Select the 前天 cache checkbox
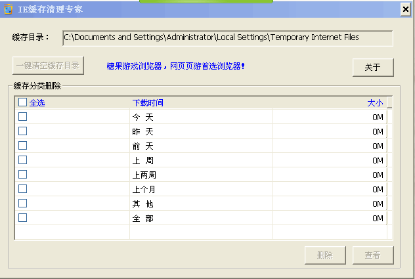415x279 pixels. (x=23, y=146)
